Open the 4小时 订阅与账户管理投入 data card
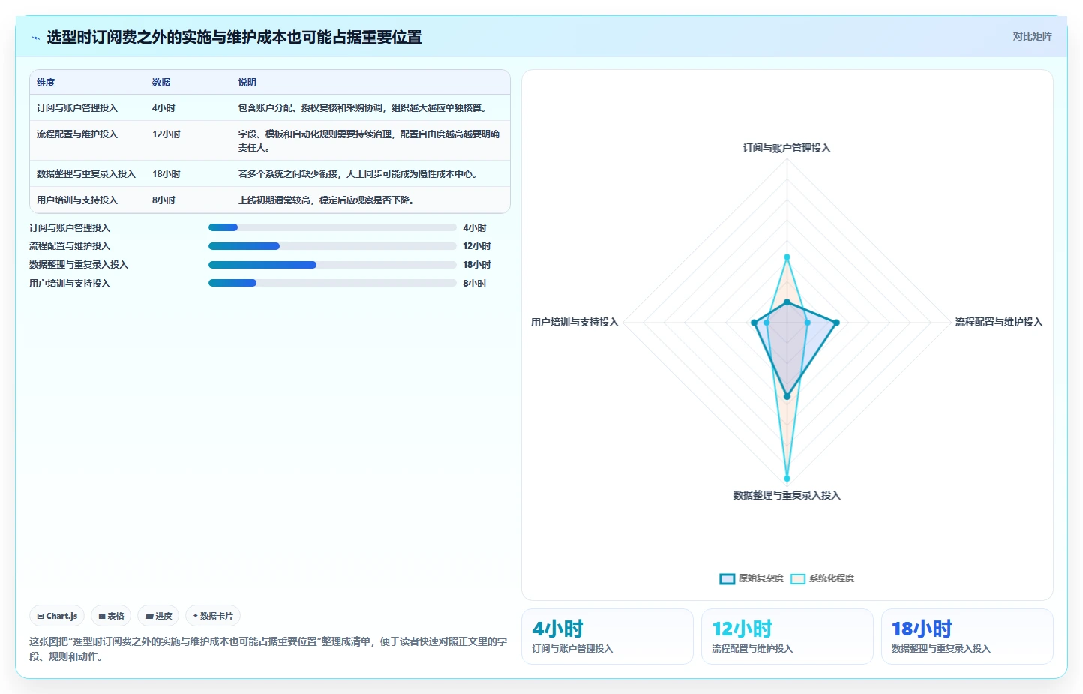The image size is (1083, 694). pos(607,636)
